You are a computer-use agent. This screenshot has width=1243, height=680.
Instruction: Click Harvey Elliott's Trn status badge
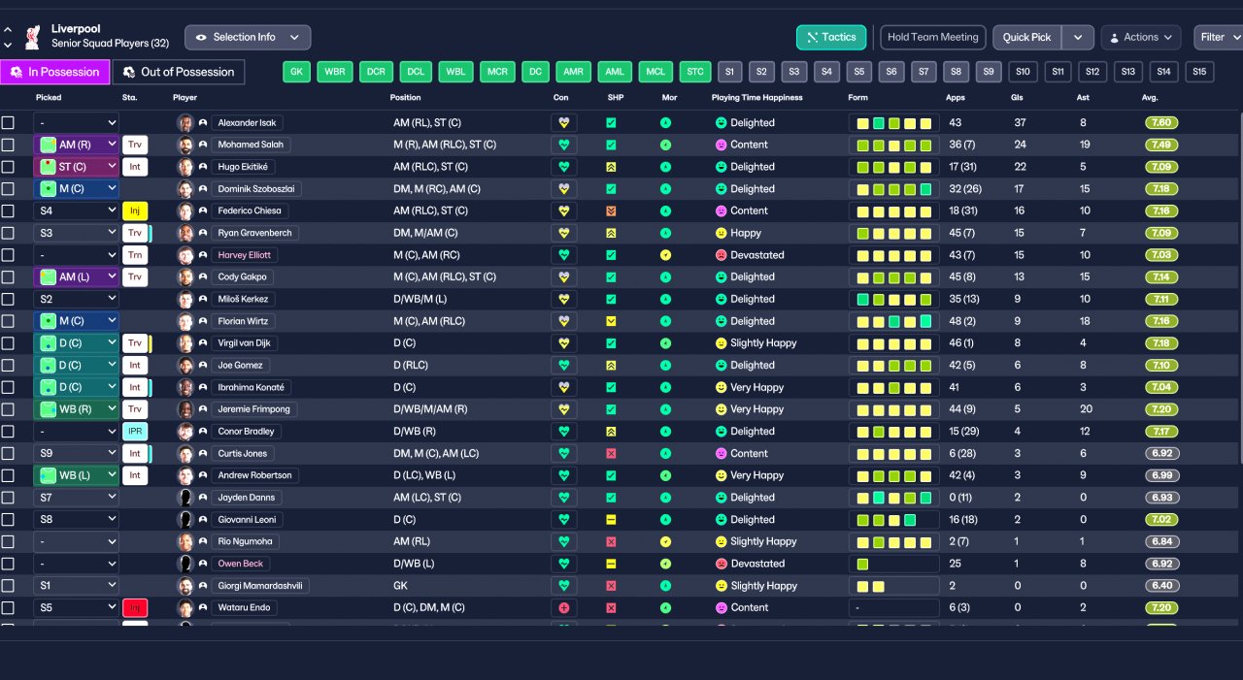point(135,255)
